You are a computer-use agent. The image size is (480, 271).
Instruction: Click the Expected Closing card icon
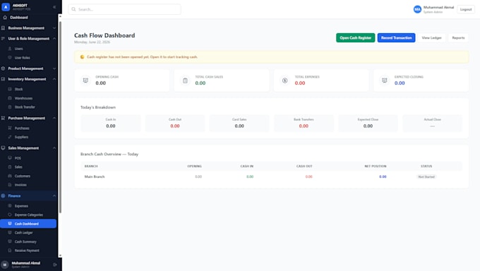pos(385,80)
